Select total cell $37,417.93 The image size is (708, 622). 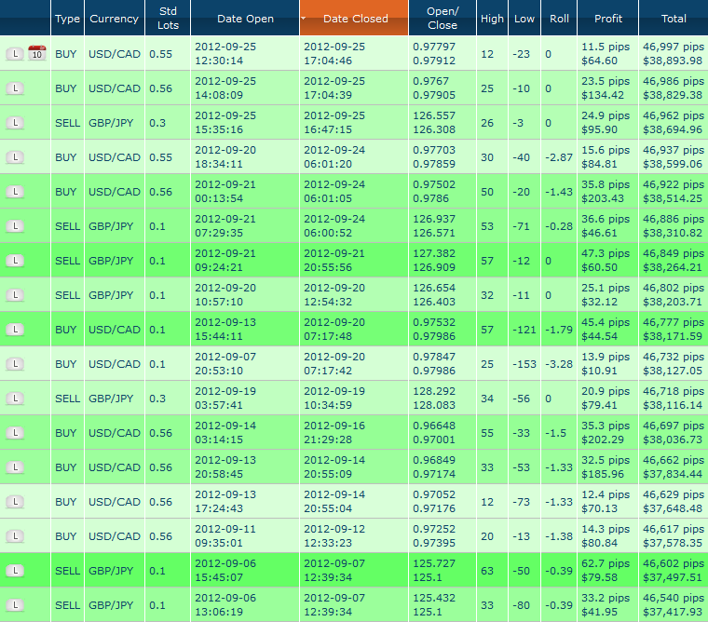point(674,605)
